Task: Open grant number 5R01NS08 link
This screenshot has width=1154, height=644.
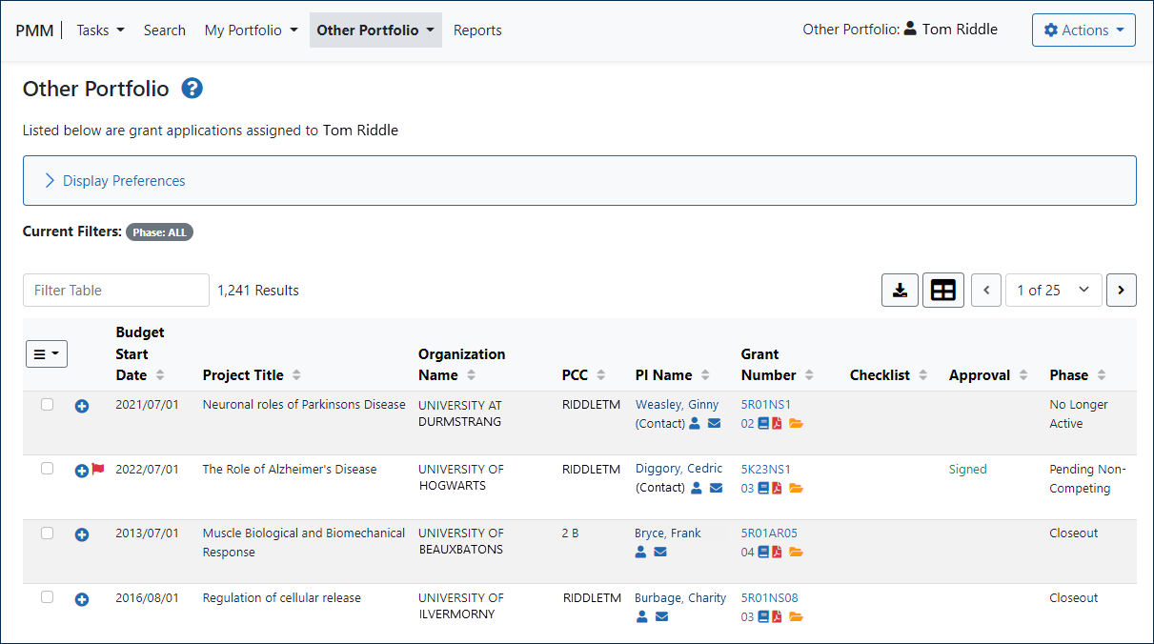Action: point(769,597)
